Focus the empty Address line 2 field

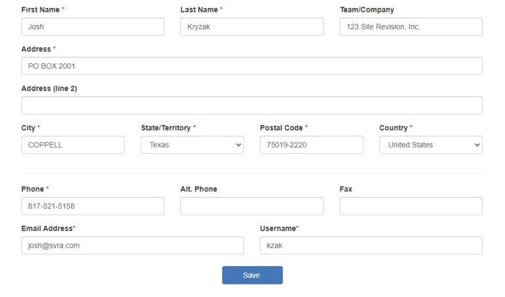click(x=252, y=105)
